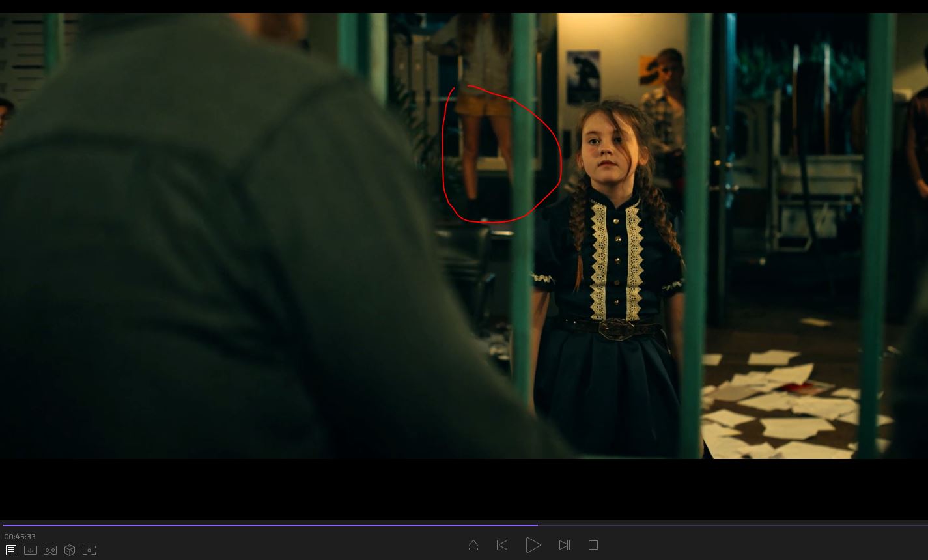The image size is (928, 560).
Task: Click the download/save-to-screen icon
Action: coord(31,550)
